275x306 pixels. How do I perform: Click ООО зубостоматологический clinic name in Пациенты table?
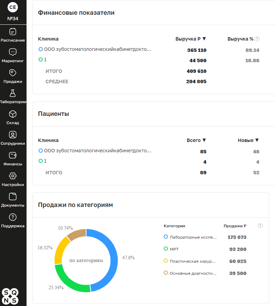(x=98, y=151)
